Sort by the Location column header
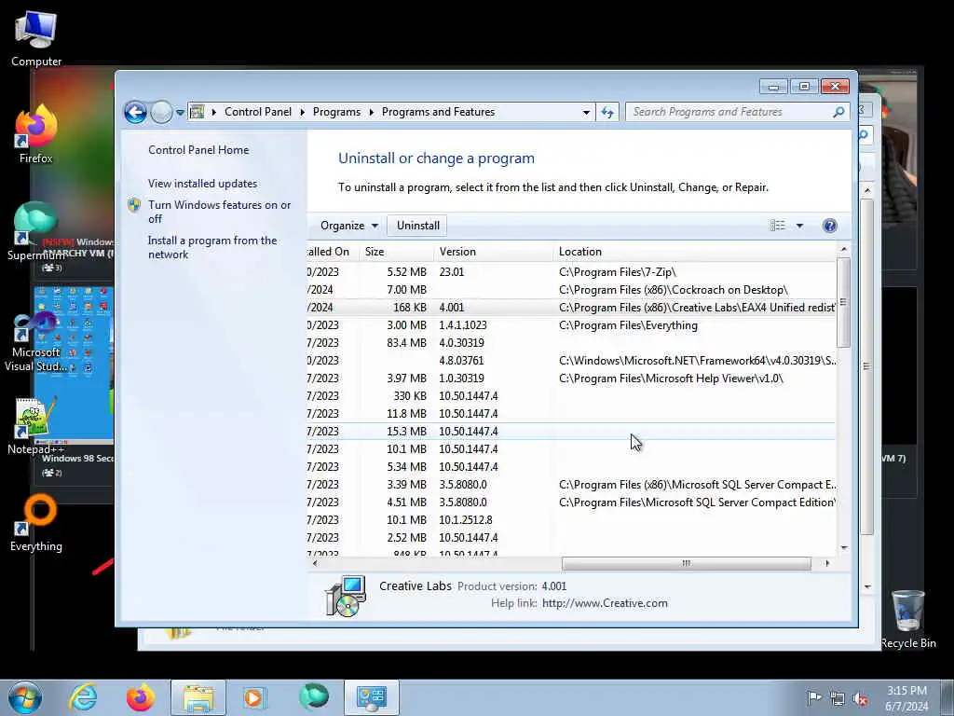 [694, 252]
